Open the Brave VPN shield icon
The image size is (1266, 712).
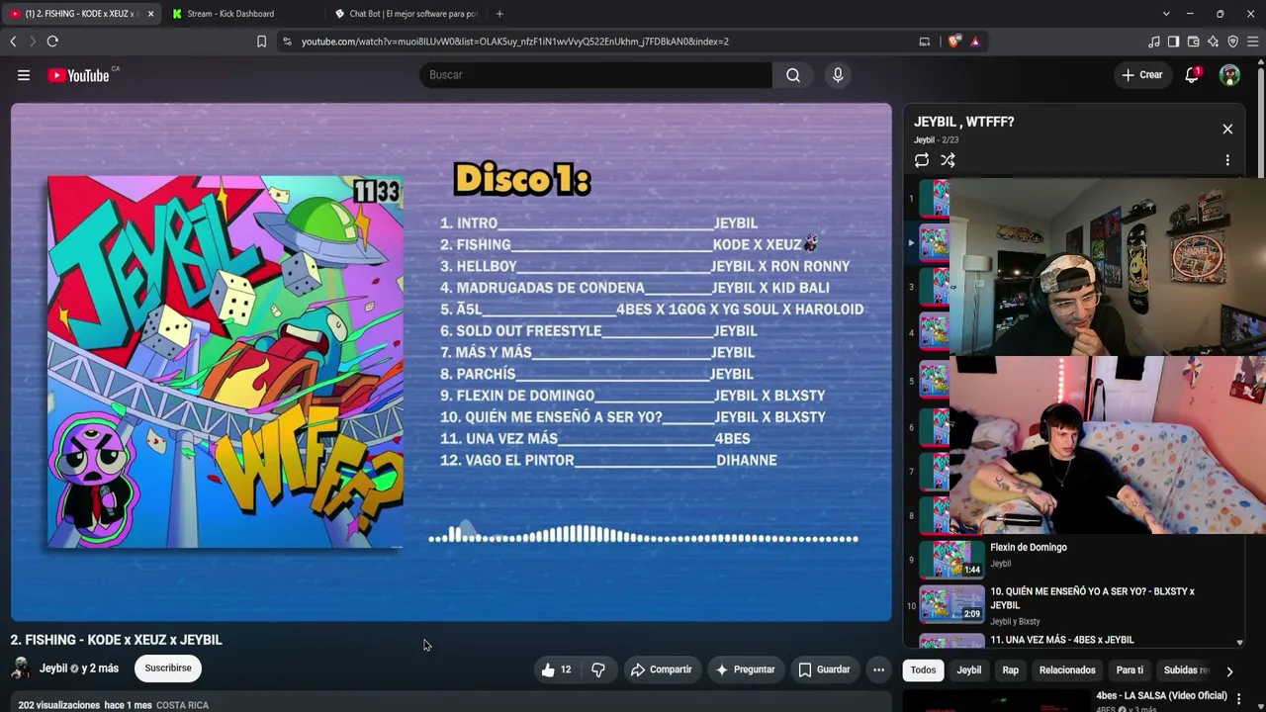tap(1232, 42)
